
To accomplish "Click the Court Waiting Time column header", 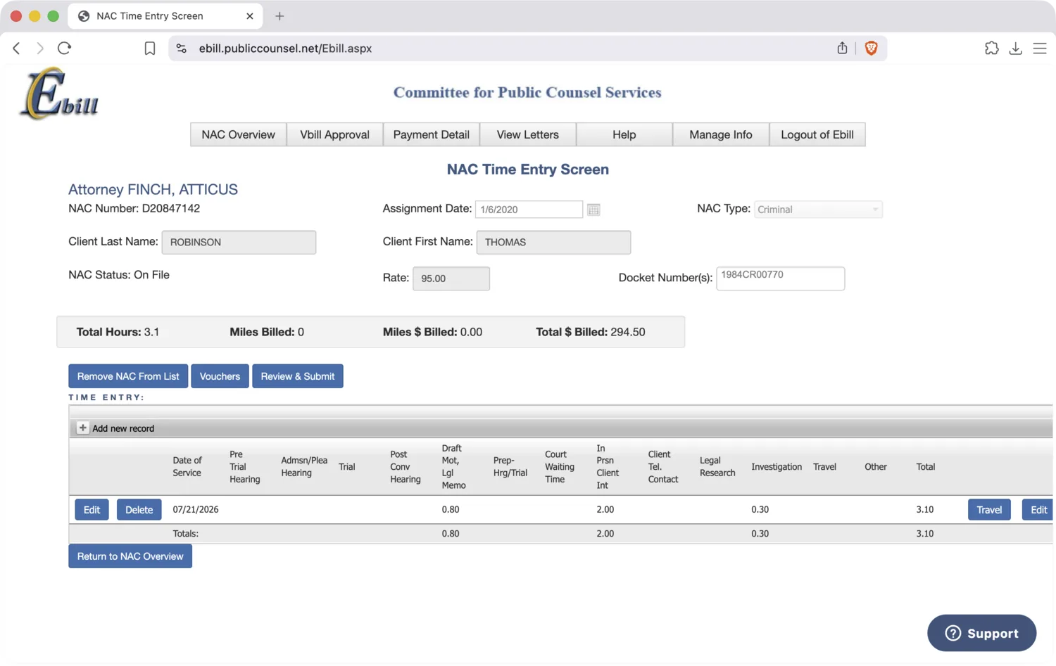I will click(x=560, y=467).
